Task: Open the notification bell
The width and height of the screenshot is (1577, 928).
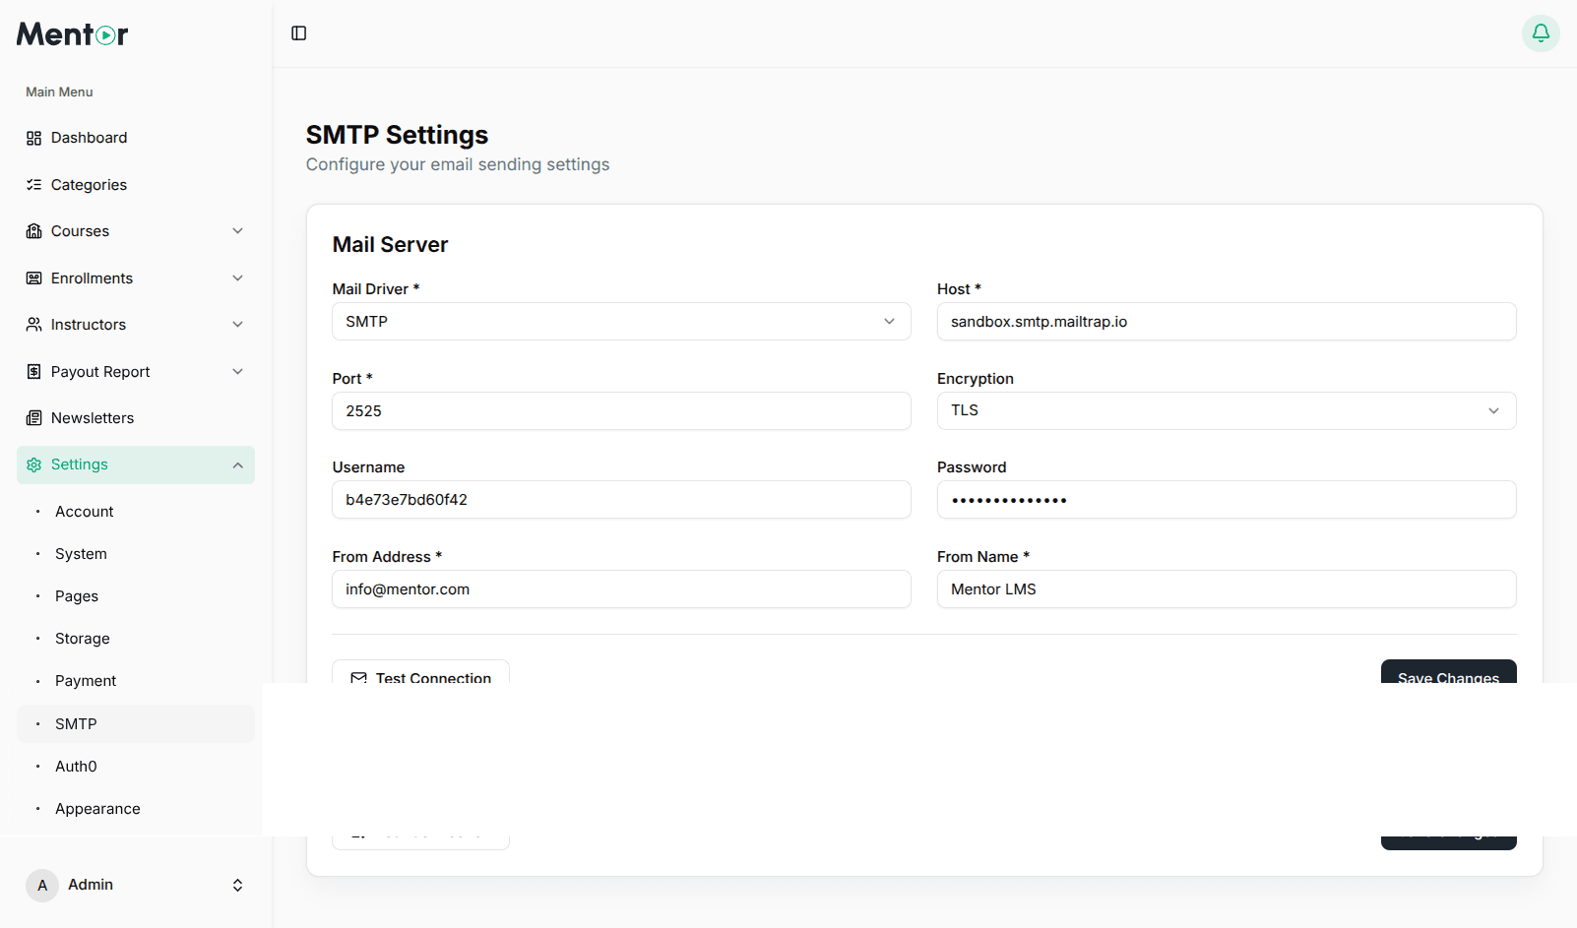Action: point(1540,32)
